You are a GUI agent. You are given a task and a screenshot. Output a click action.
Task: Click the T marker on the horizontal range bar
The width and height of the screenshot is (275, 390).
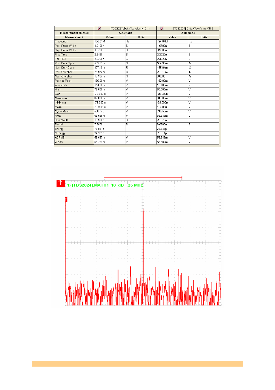pyautogui.click(x=104, y=177)
